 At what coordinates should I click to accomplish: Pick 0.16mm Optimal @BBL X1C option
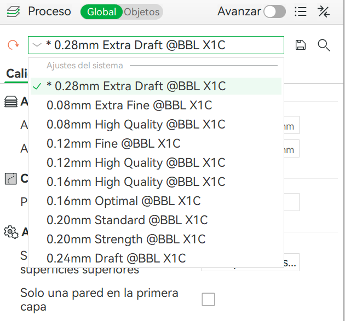coord(124,201)
